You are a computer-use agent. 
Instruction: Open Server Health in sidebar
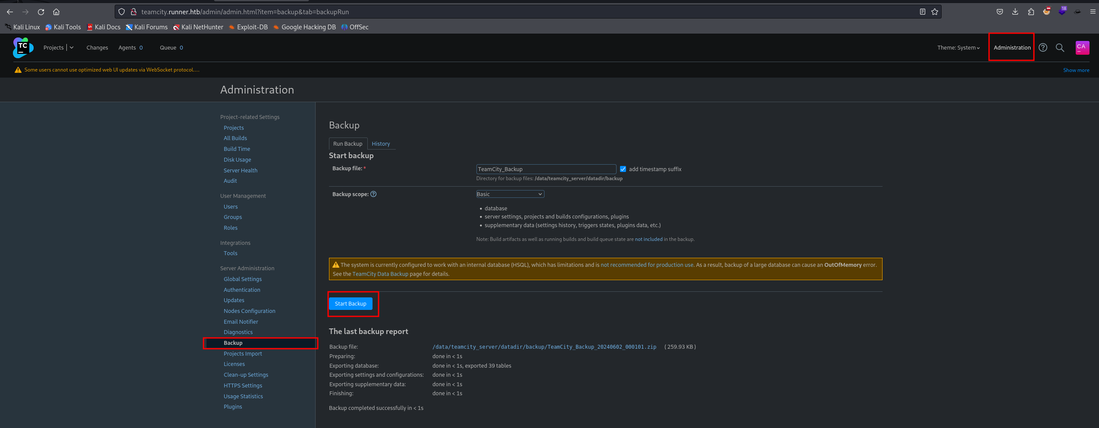(241, 171)
